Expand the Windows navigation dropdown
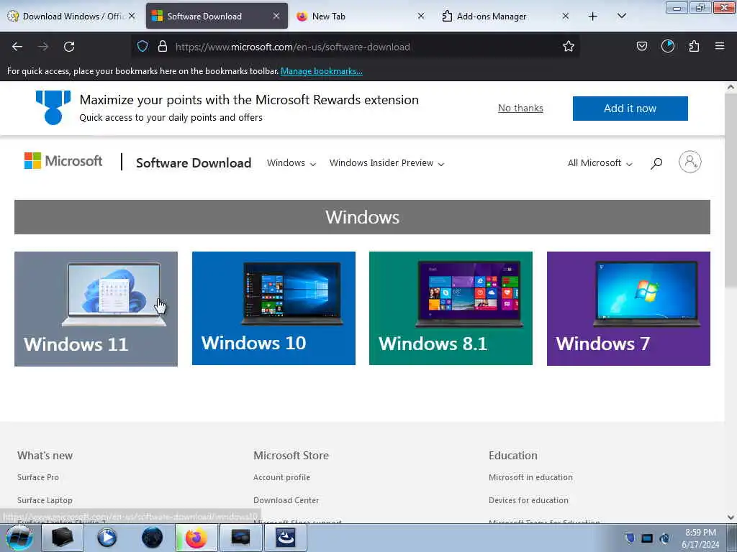Image resolution: width=737 pixels, height=552 pixels. tap(291, 163)
